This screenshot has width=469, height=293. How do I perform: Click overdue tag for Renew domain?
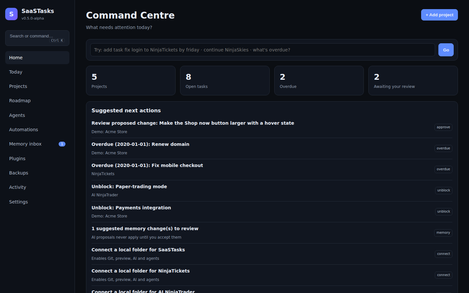click(x=443, y=148)
